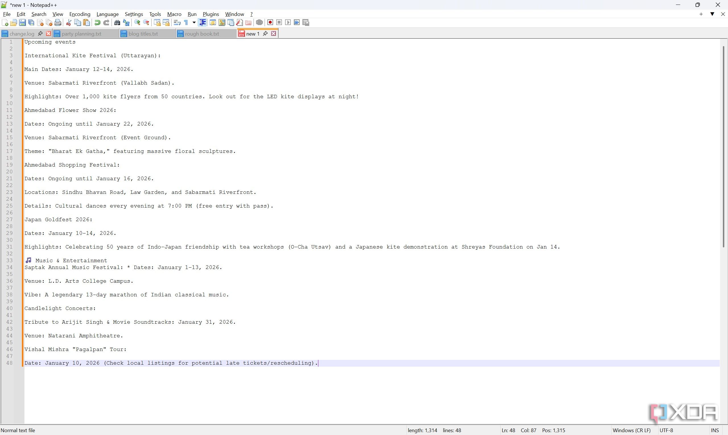728x435 pixels.
Task: Click the Redo arrow icon
Action: [x=106, y=22]
